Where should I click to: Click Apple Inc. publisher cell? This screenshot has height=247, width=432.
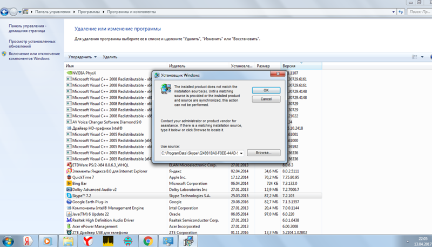coord(178,177)
